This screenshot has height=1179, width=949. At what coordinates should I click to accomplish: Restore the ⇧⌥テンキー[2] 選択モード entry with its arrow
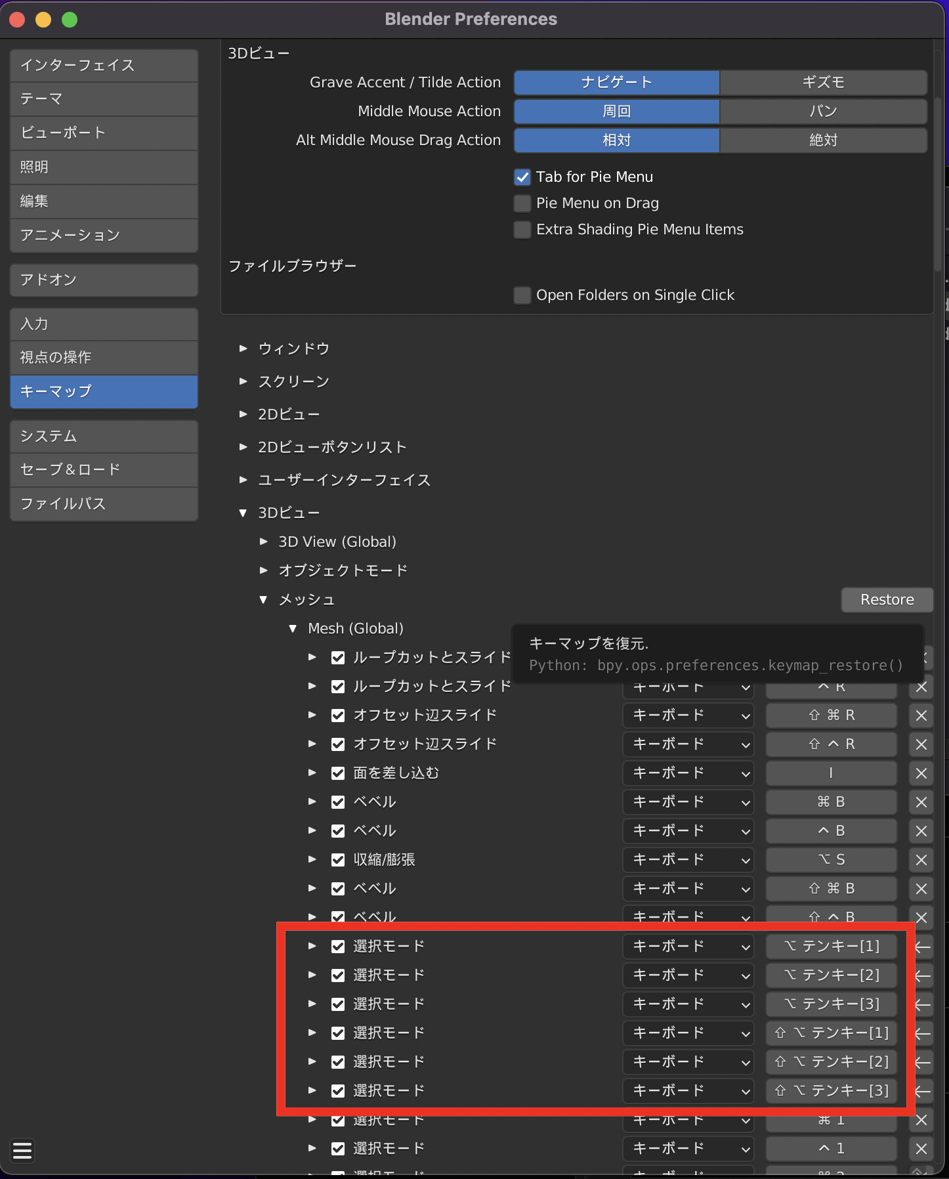923,1062
